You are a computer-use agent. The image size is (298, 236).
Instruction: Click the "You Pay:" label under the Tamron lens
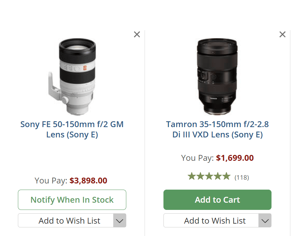pyautogui.click(x=198, y=158)
